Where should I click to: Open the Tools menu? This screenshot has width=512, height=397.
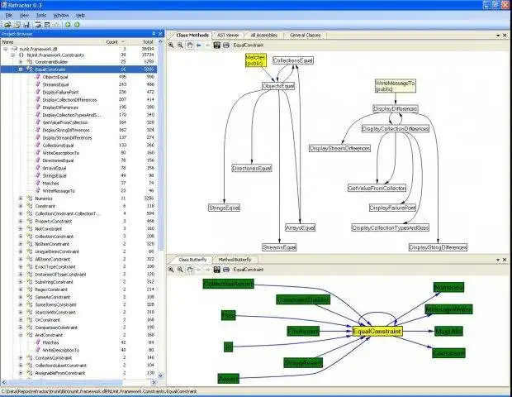coord(40,16)
